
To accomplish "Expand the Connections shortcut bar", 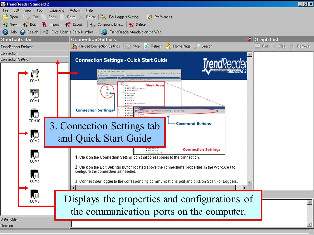I will (x=34, y=53).
